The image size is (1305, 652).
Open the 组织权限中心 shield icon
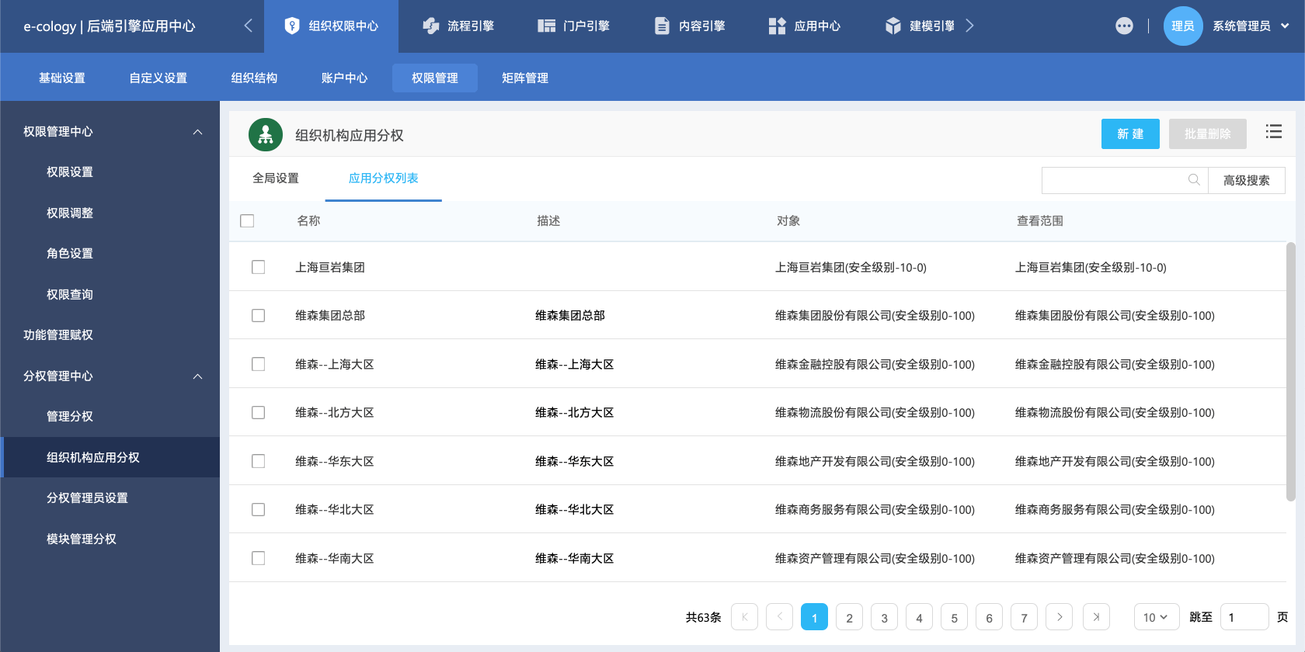coord(292,26)
